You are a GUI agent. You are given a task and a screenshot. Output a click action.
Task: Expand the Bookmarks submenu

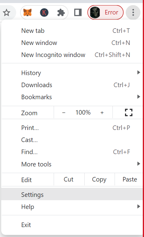pos(72,97)
